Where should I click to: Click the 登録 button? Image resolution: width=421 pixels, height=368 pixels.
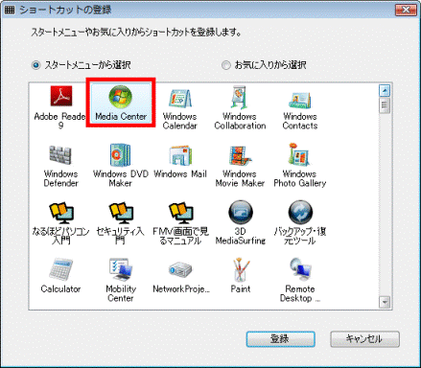coord(280,339)
